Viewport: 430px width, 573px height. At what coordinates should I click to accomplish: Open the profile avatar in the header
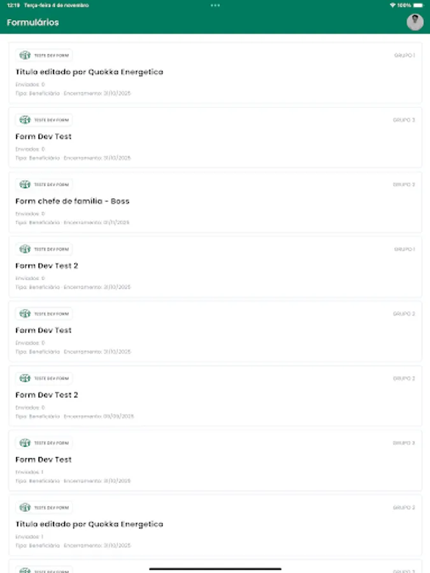[413, 21]
